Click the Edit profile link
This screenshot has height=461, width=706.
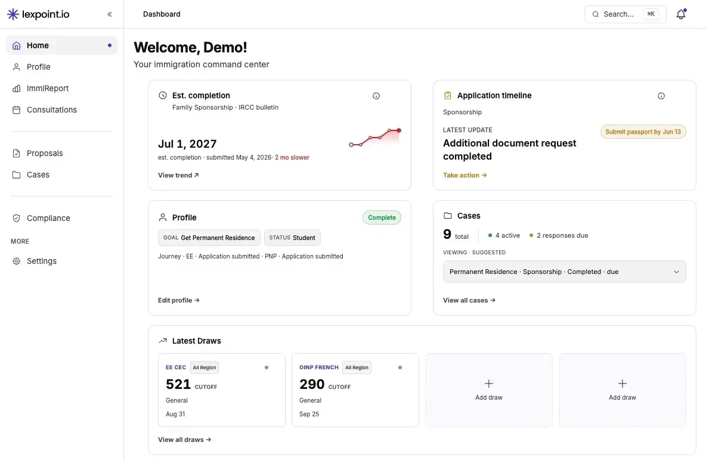[179, 300]
